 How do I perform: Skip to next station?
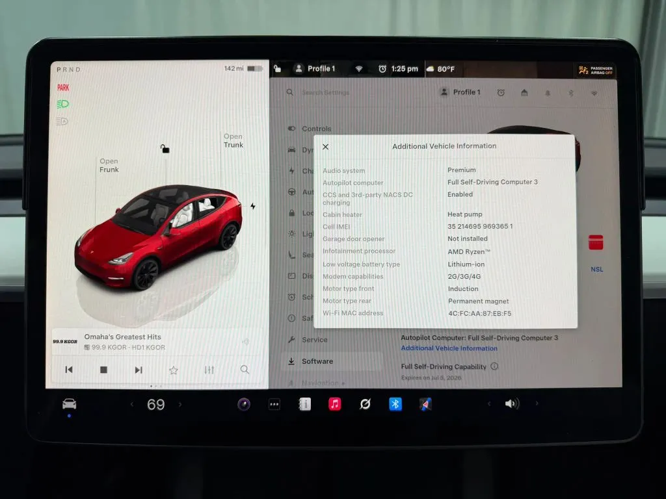click(x=139, y=370)
